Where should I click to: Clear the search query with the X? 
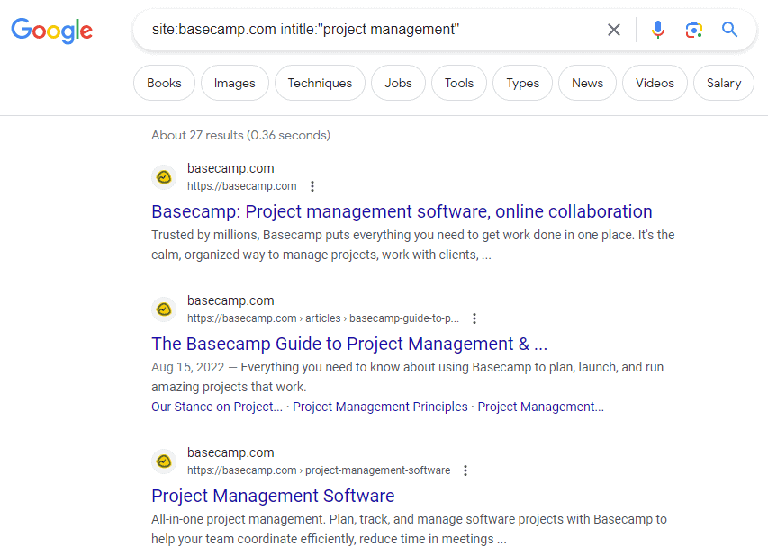click(x=614, y=29)
